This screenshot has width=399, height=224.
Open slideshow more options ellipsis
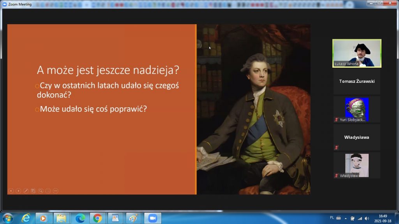(x=55, y=191)
